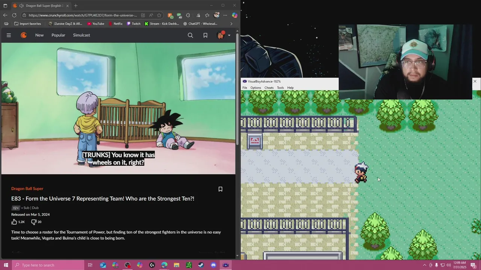Like the episode with thumbs up
The height and width of the screenshot is (270, 481).
(x=14, y=222)
